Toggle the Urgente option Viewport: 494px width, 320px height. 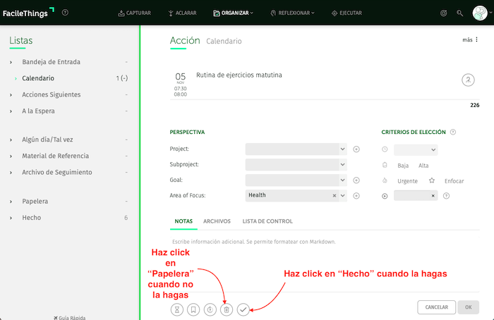pyautogui.click(x=407, y=181)
